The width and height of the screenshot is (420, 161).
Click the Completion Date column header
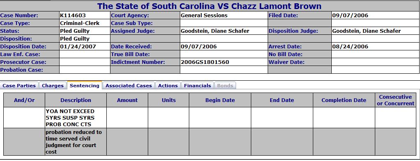click(344, 100)
